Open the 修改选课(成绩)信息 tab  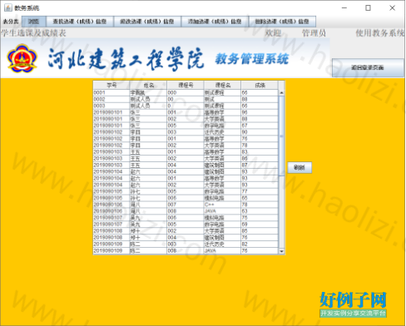pos(147,22)
